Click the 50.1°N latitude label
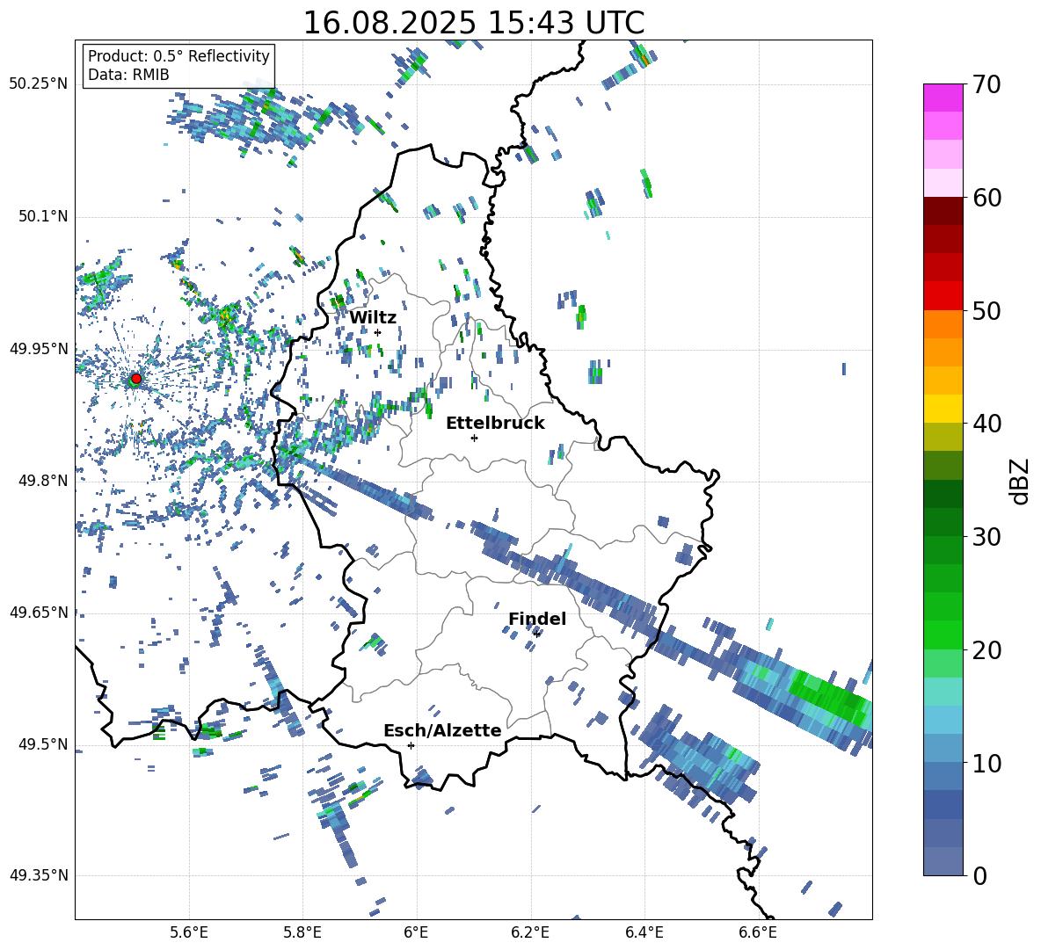 click(x=42, y=216)
